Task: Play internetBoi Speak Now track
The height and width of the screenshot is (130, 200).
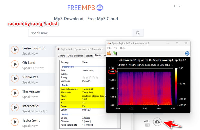Action: pos(15,108)
